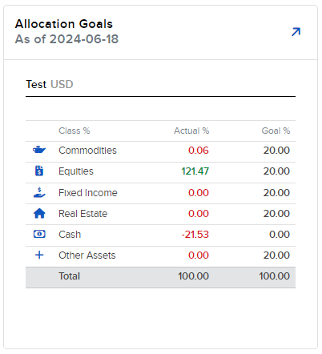Select the Fixed Income row label

88,193
